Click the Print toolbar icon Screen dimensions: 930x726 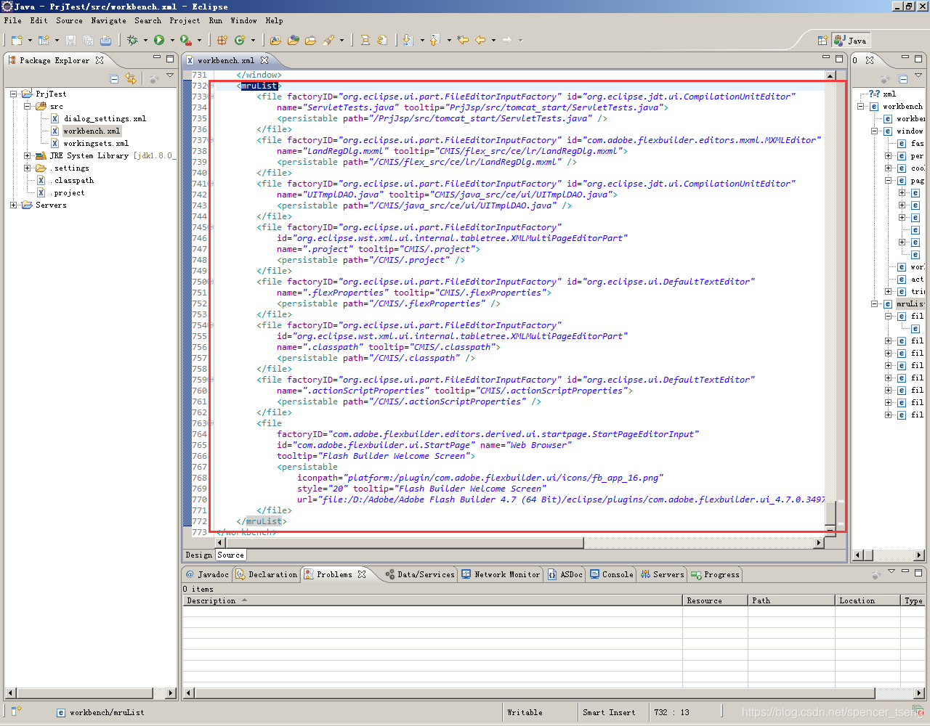click(x=105, y=40)
